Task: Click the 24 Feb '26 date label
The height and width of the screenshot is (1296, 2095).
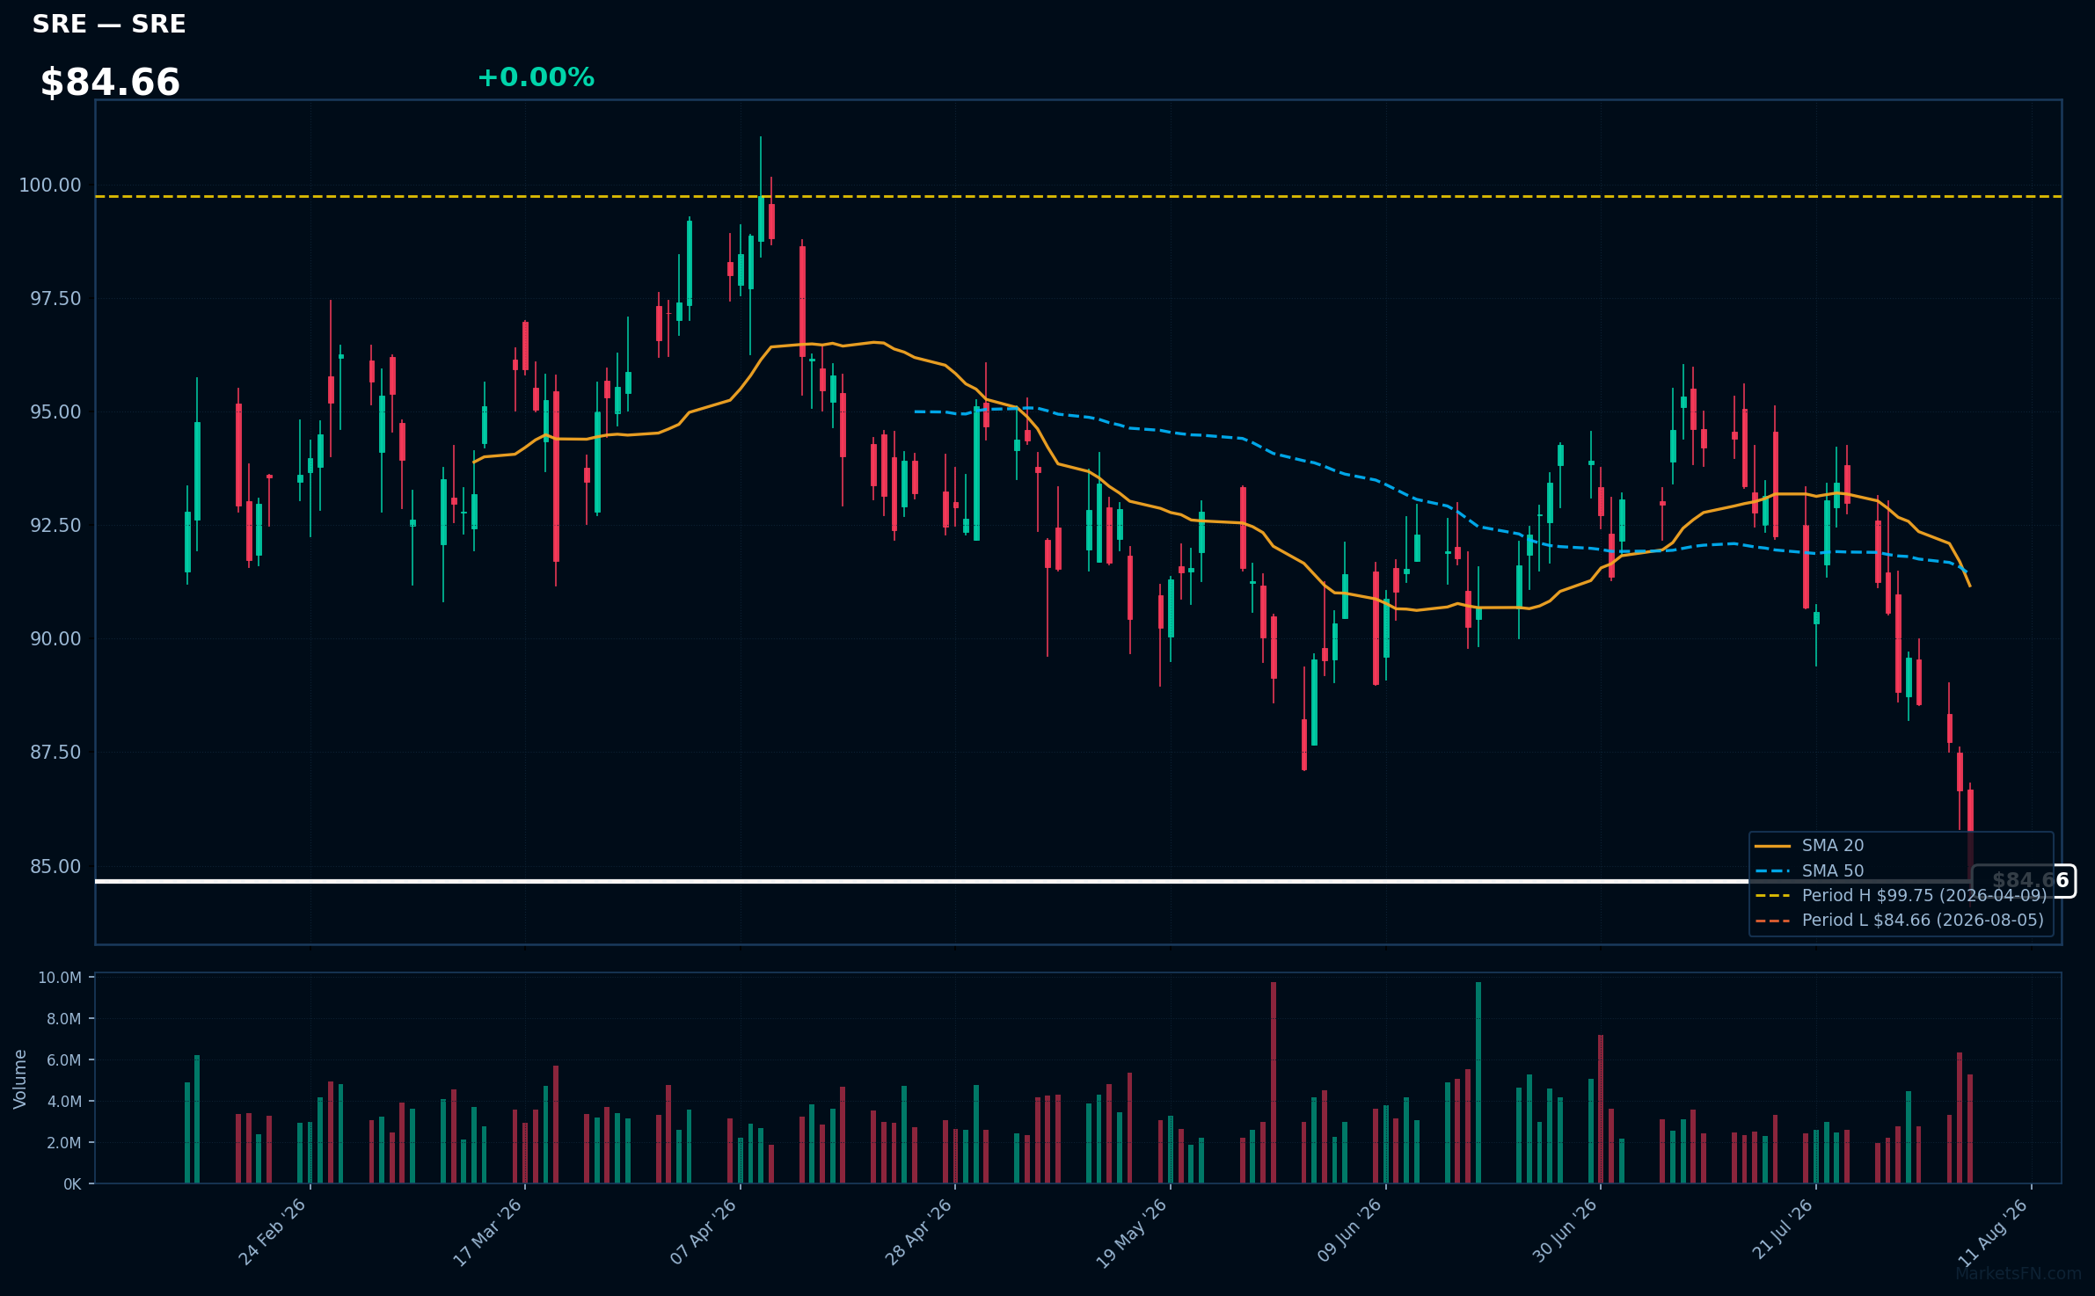Action: [x=272, y=1233]
